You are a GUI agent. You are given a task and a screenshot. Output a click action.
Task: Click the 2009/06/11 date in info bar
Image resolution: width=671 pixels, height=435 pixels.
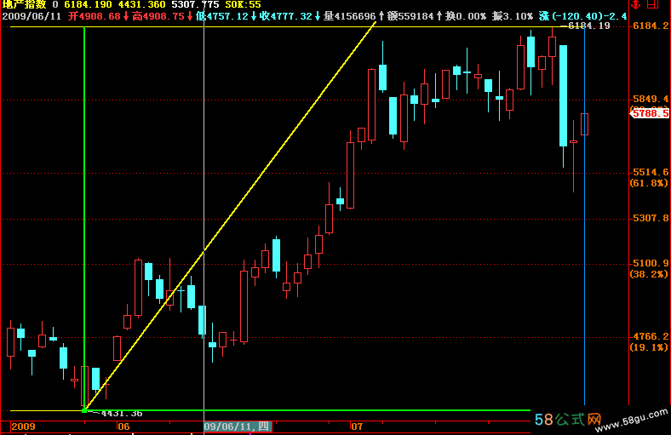pyautogui.click(x=32, y=16)
